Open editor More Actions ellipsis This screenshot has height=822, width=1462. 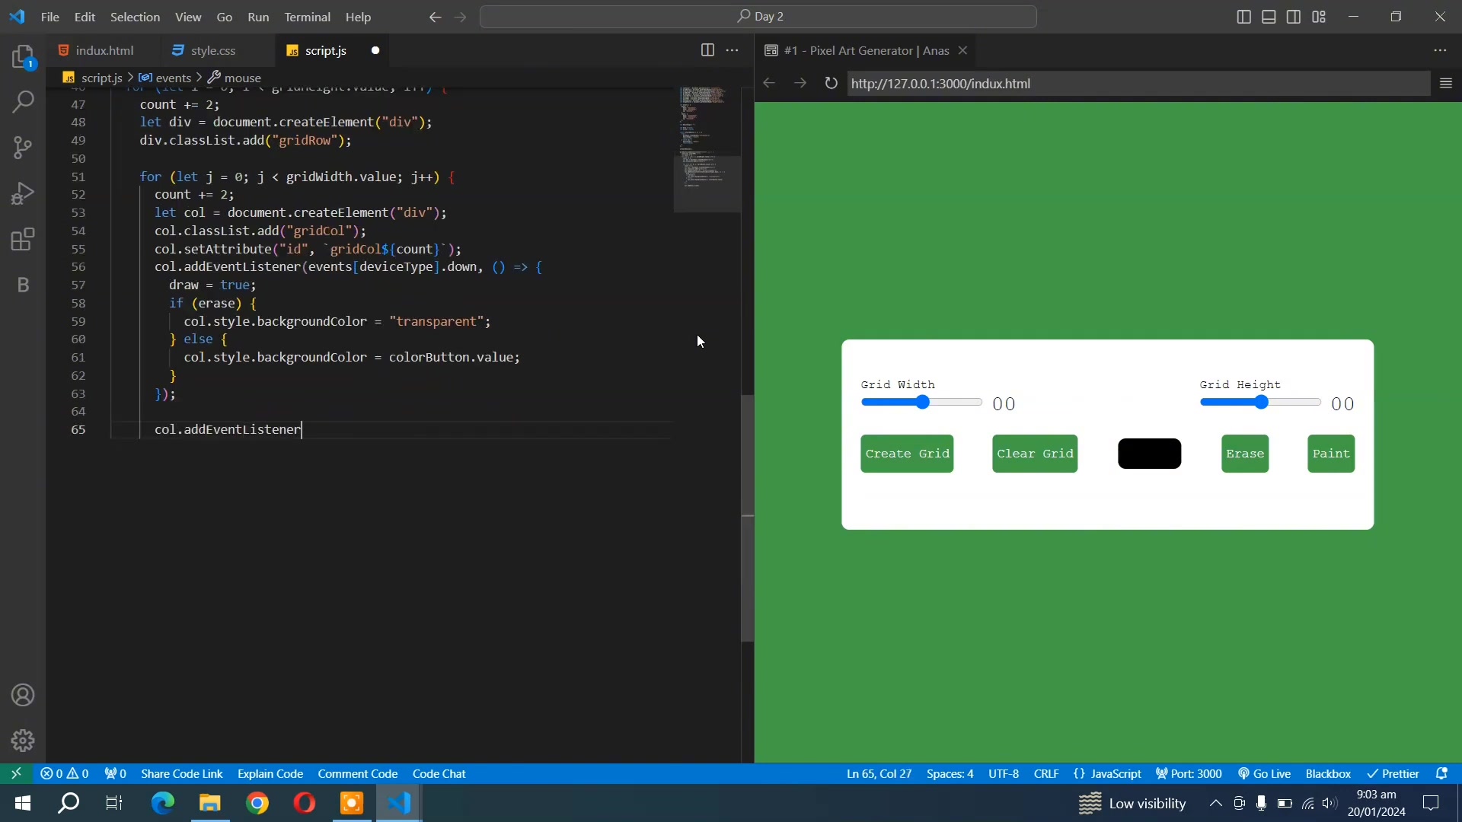click(733, 50)
